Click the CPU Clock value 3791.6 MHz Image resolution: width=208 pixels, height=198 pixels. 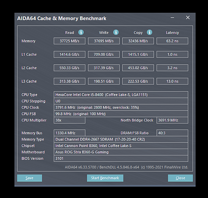point(121,107)
